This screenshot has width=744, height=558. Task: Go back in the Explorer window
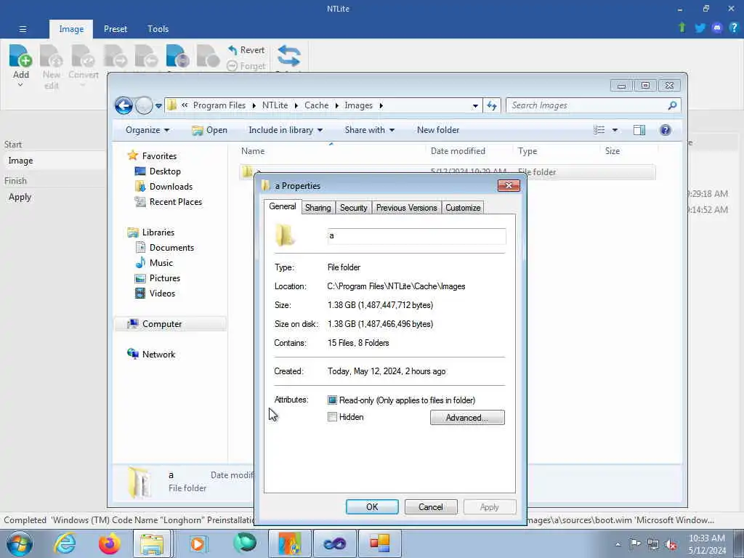(x=124, y=105)
